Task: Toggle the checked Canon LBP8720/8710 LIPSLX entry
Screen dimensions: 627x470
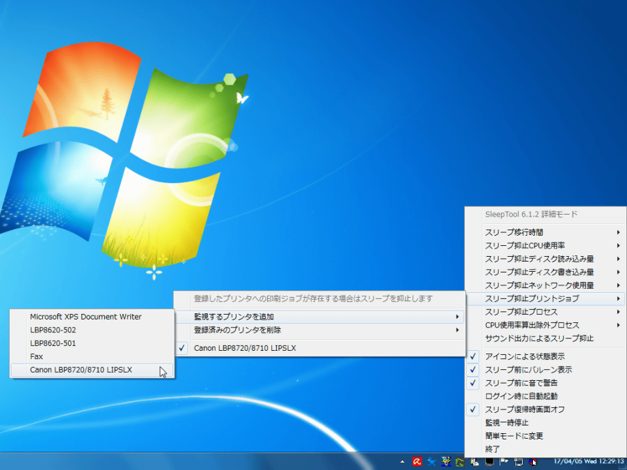Action: [320, 348]
